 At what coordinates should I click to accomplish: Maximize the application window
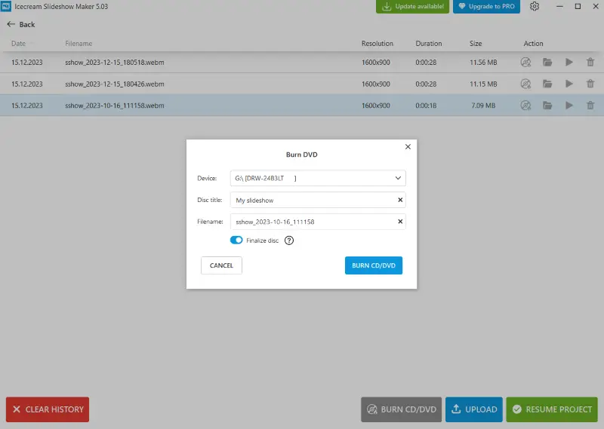tap(578, 6)
